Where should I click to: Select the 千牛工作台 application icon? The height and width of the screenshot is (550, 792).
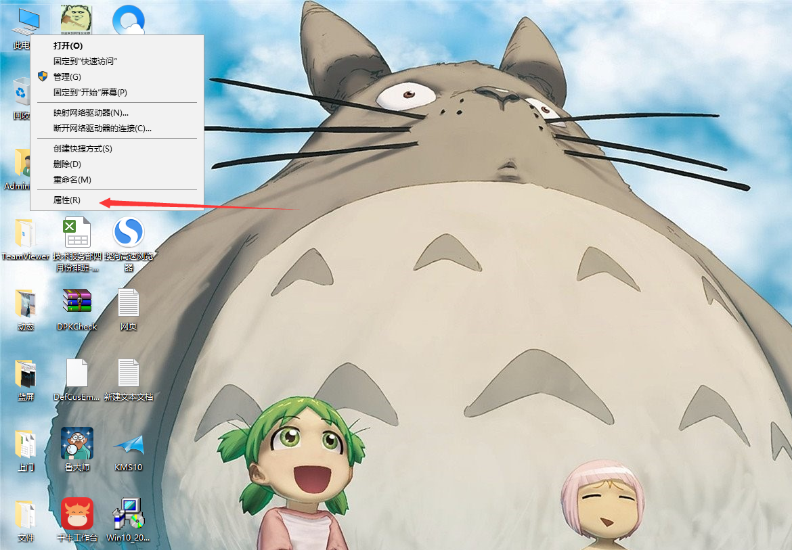click(76, 513)
